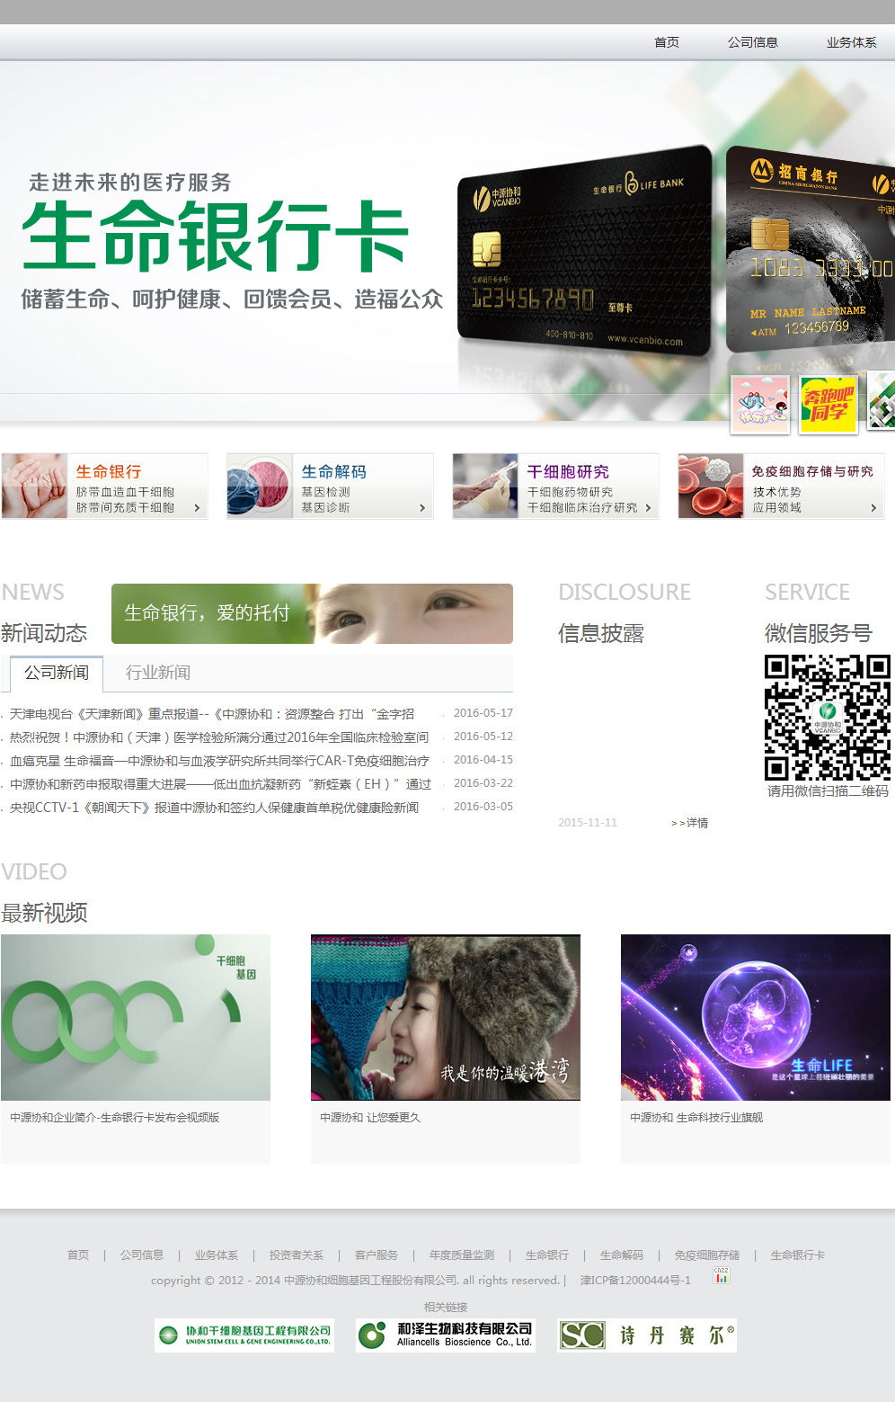Click the baby feet 生命银行 image
The height and width of the screenshot is (1402, 895).
coord(35,486)
